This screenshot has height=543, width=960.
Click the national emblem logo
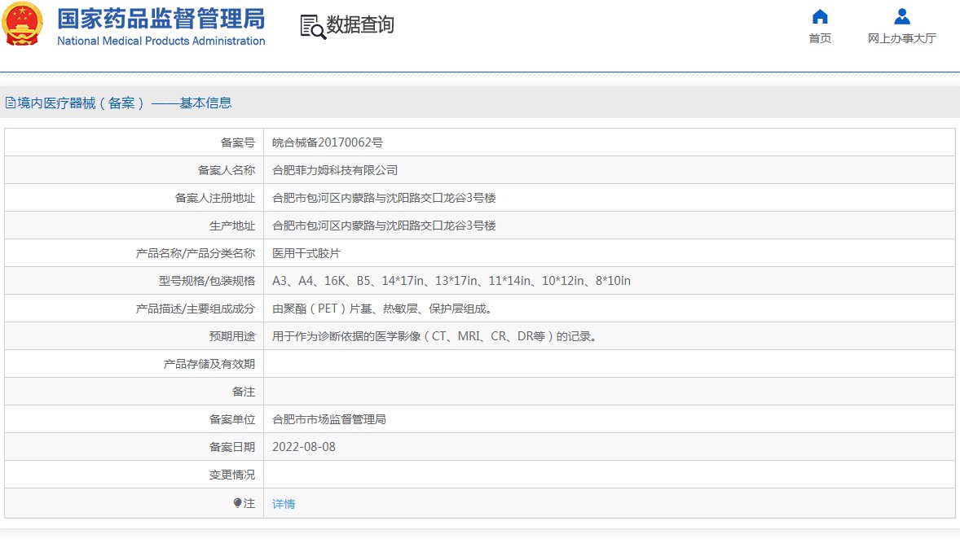pos(23,24)
